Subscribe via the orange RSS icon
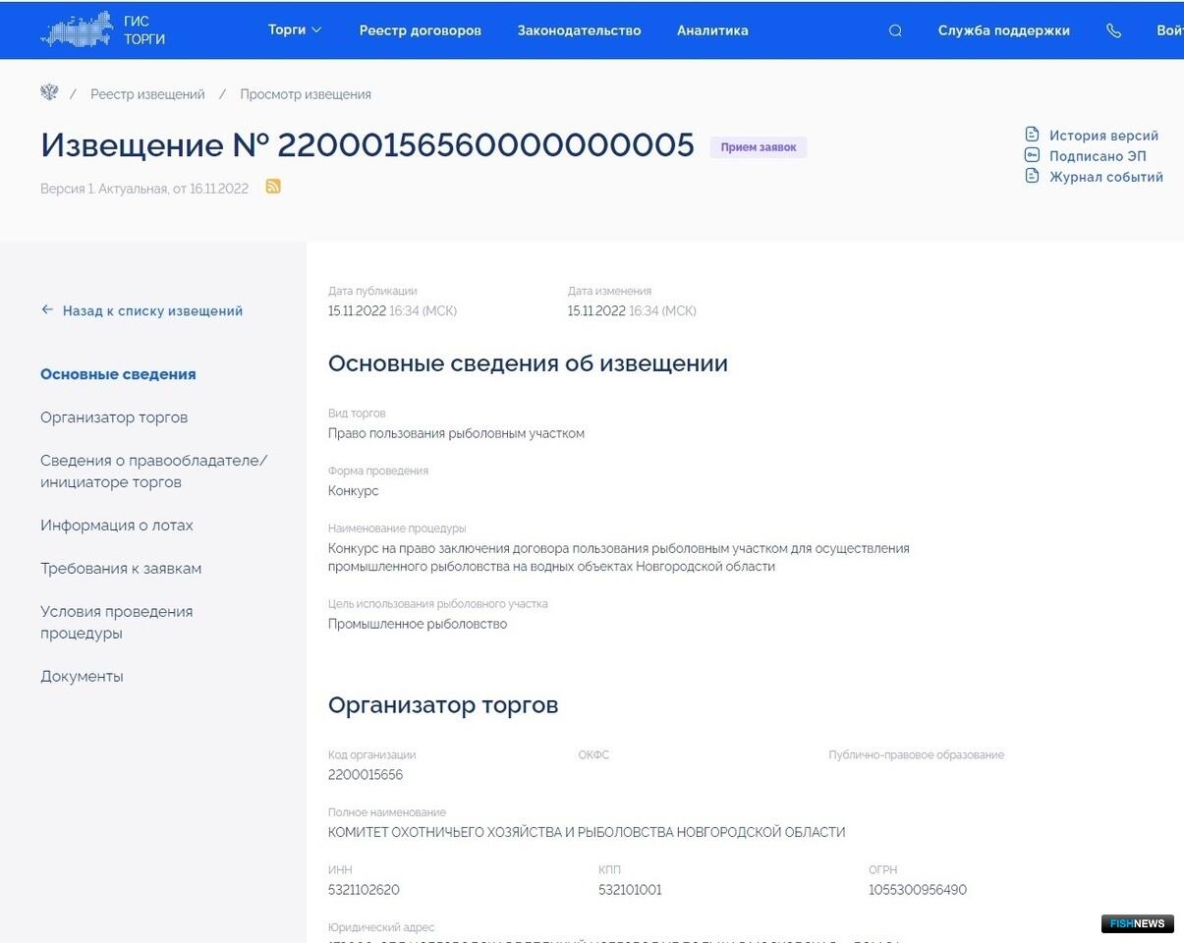The height and width of the screenshot is (943, 1184). point(273,187)
